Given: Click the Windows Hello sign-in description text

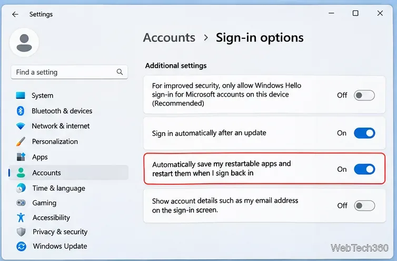Looking at the screenshot, I should (x=226, y=95).
